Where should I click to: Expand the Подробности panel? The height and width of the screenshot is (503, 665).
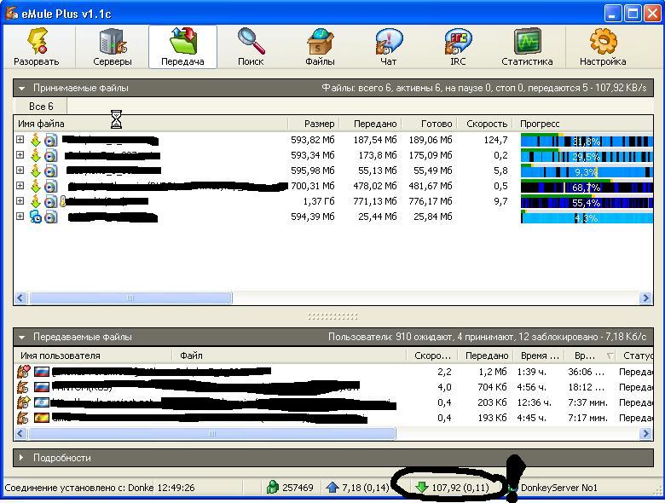(x=21, y=458)
